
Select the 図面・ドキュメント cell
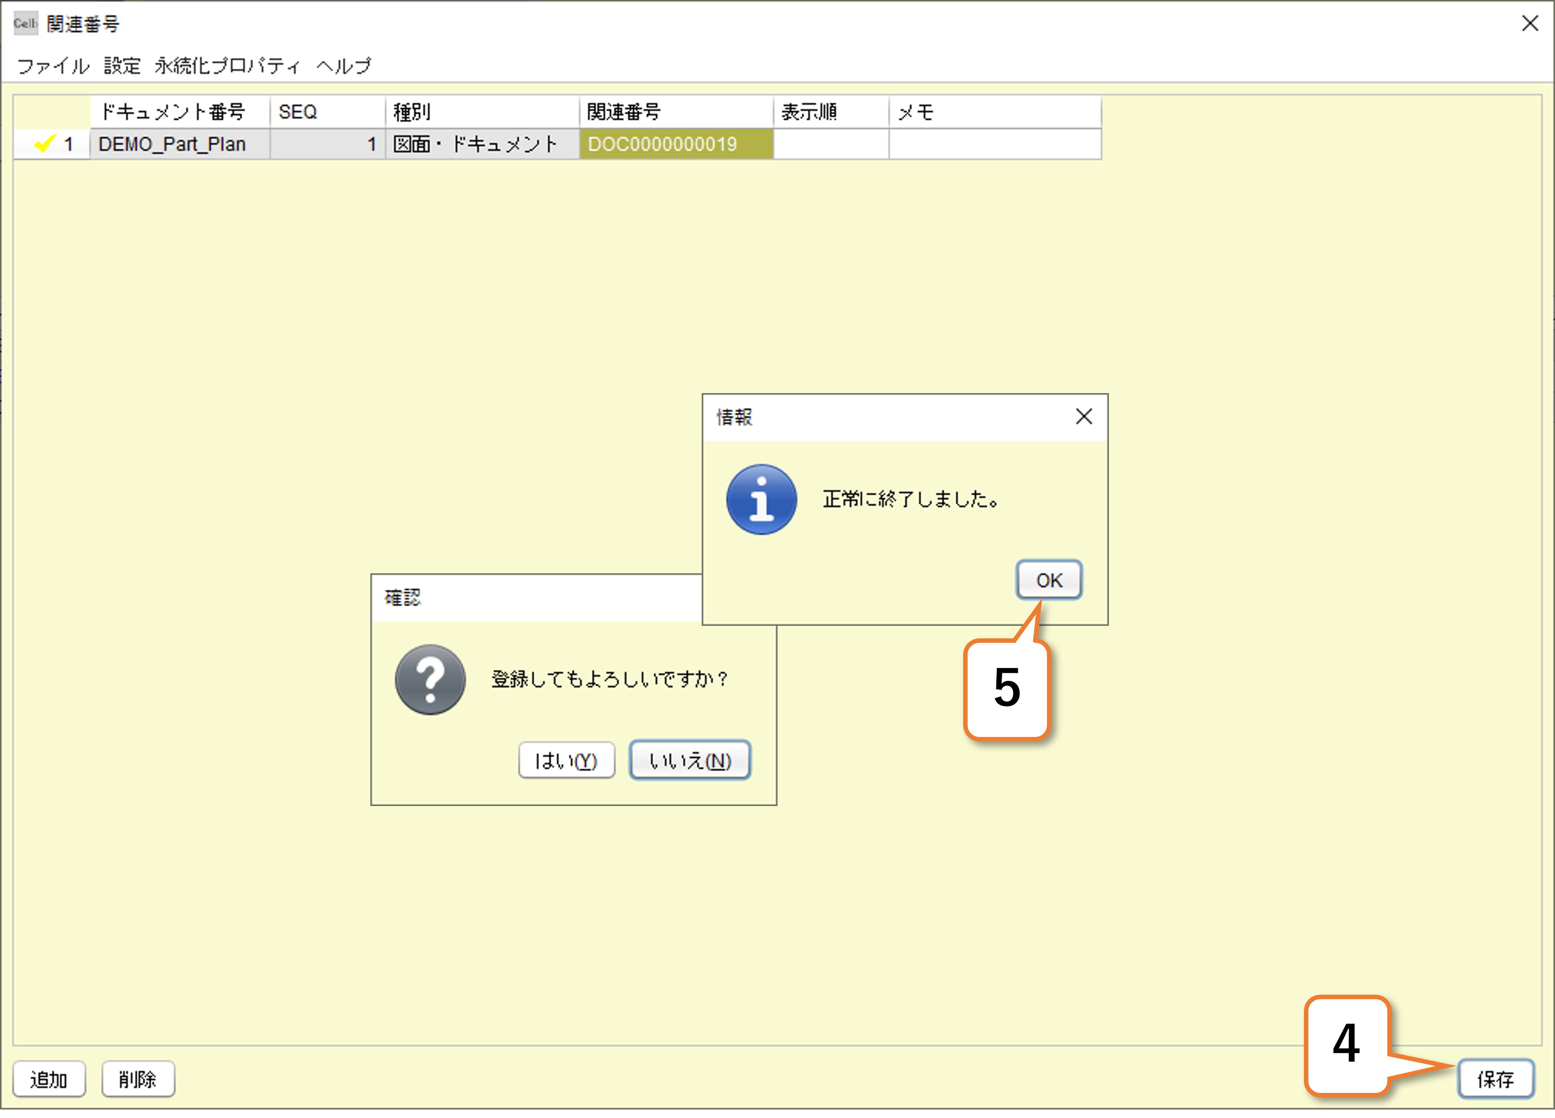pos(482,144)
